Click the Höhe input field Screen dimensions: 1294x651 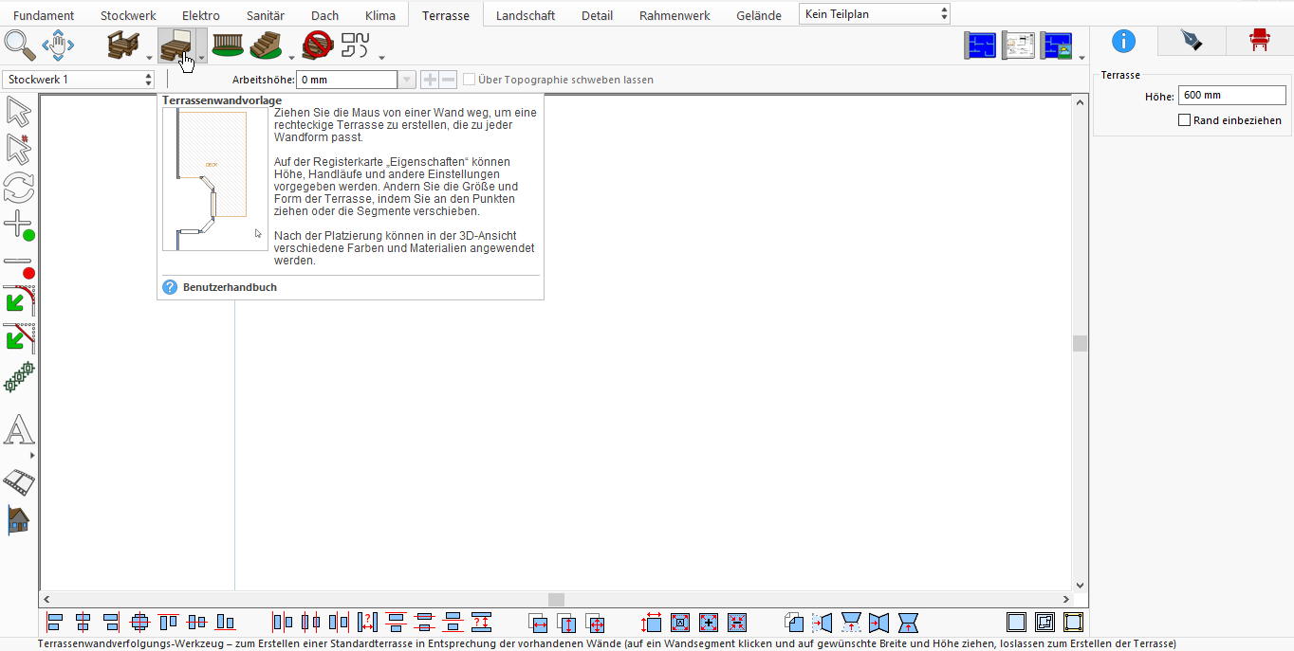pyautogui.click(x=1232, y=96)
